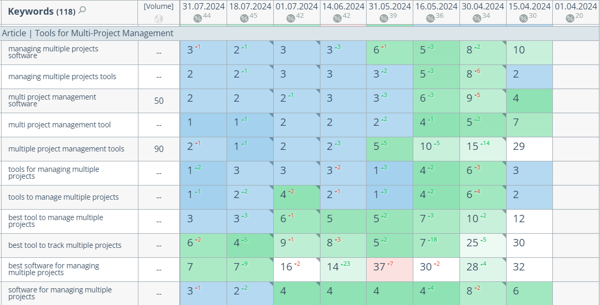Click the percent icon under 30.04.2024
Viewport: 600px width, 305px height.
tap(477, 18)
